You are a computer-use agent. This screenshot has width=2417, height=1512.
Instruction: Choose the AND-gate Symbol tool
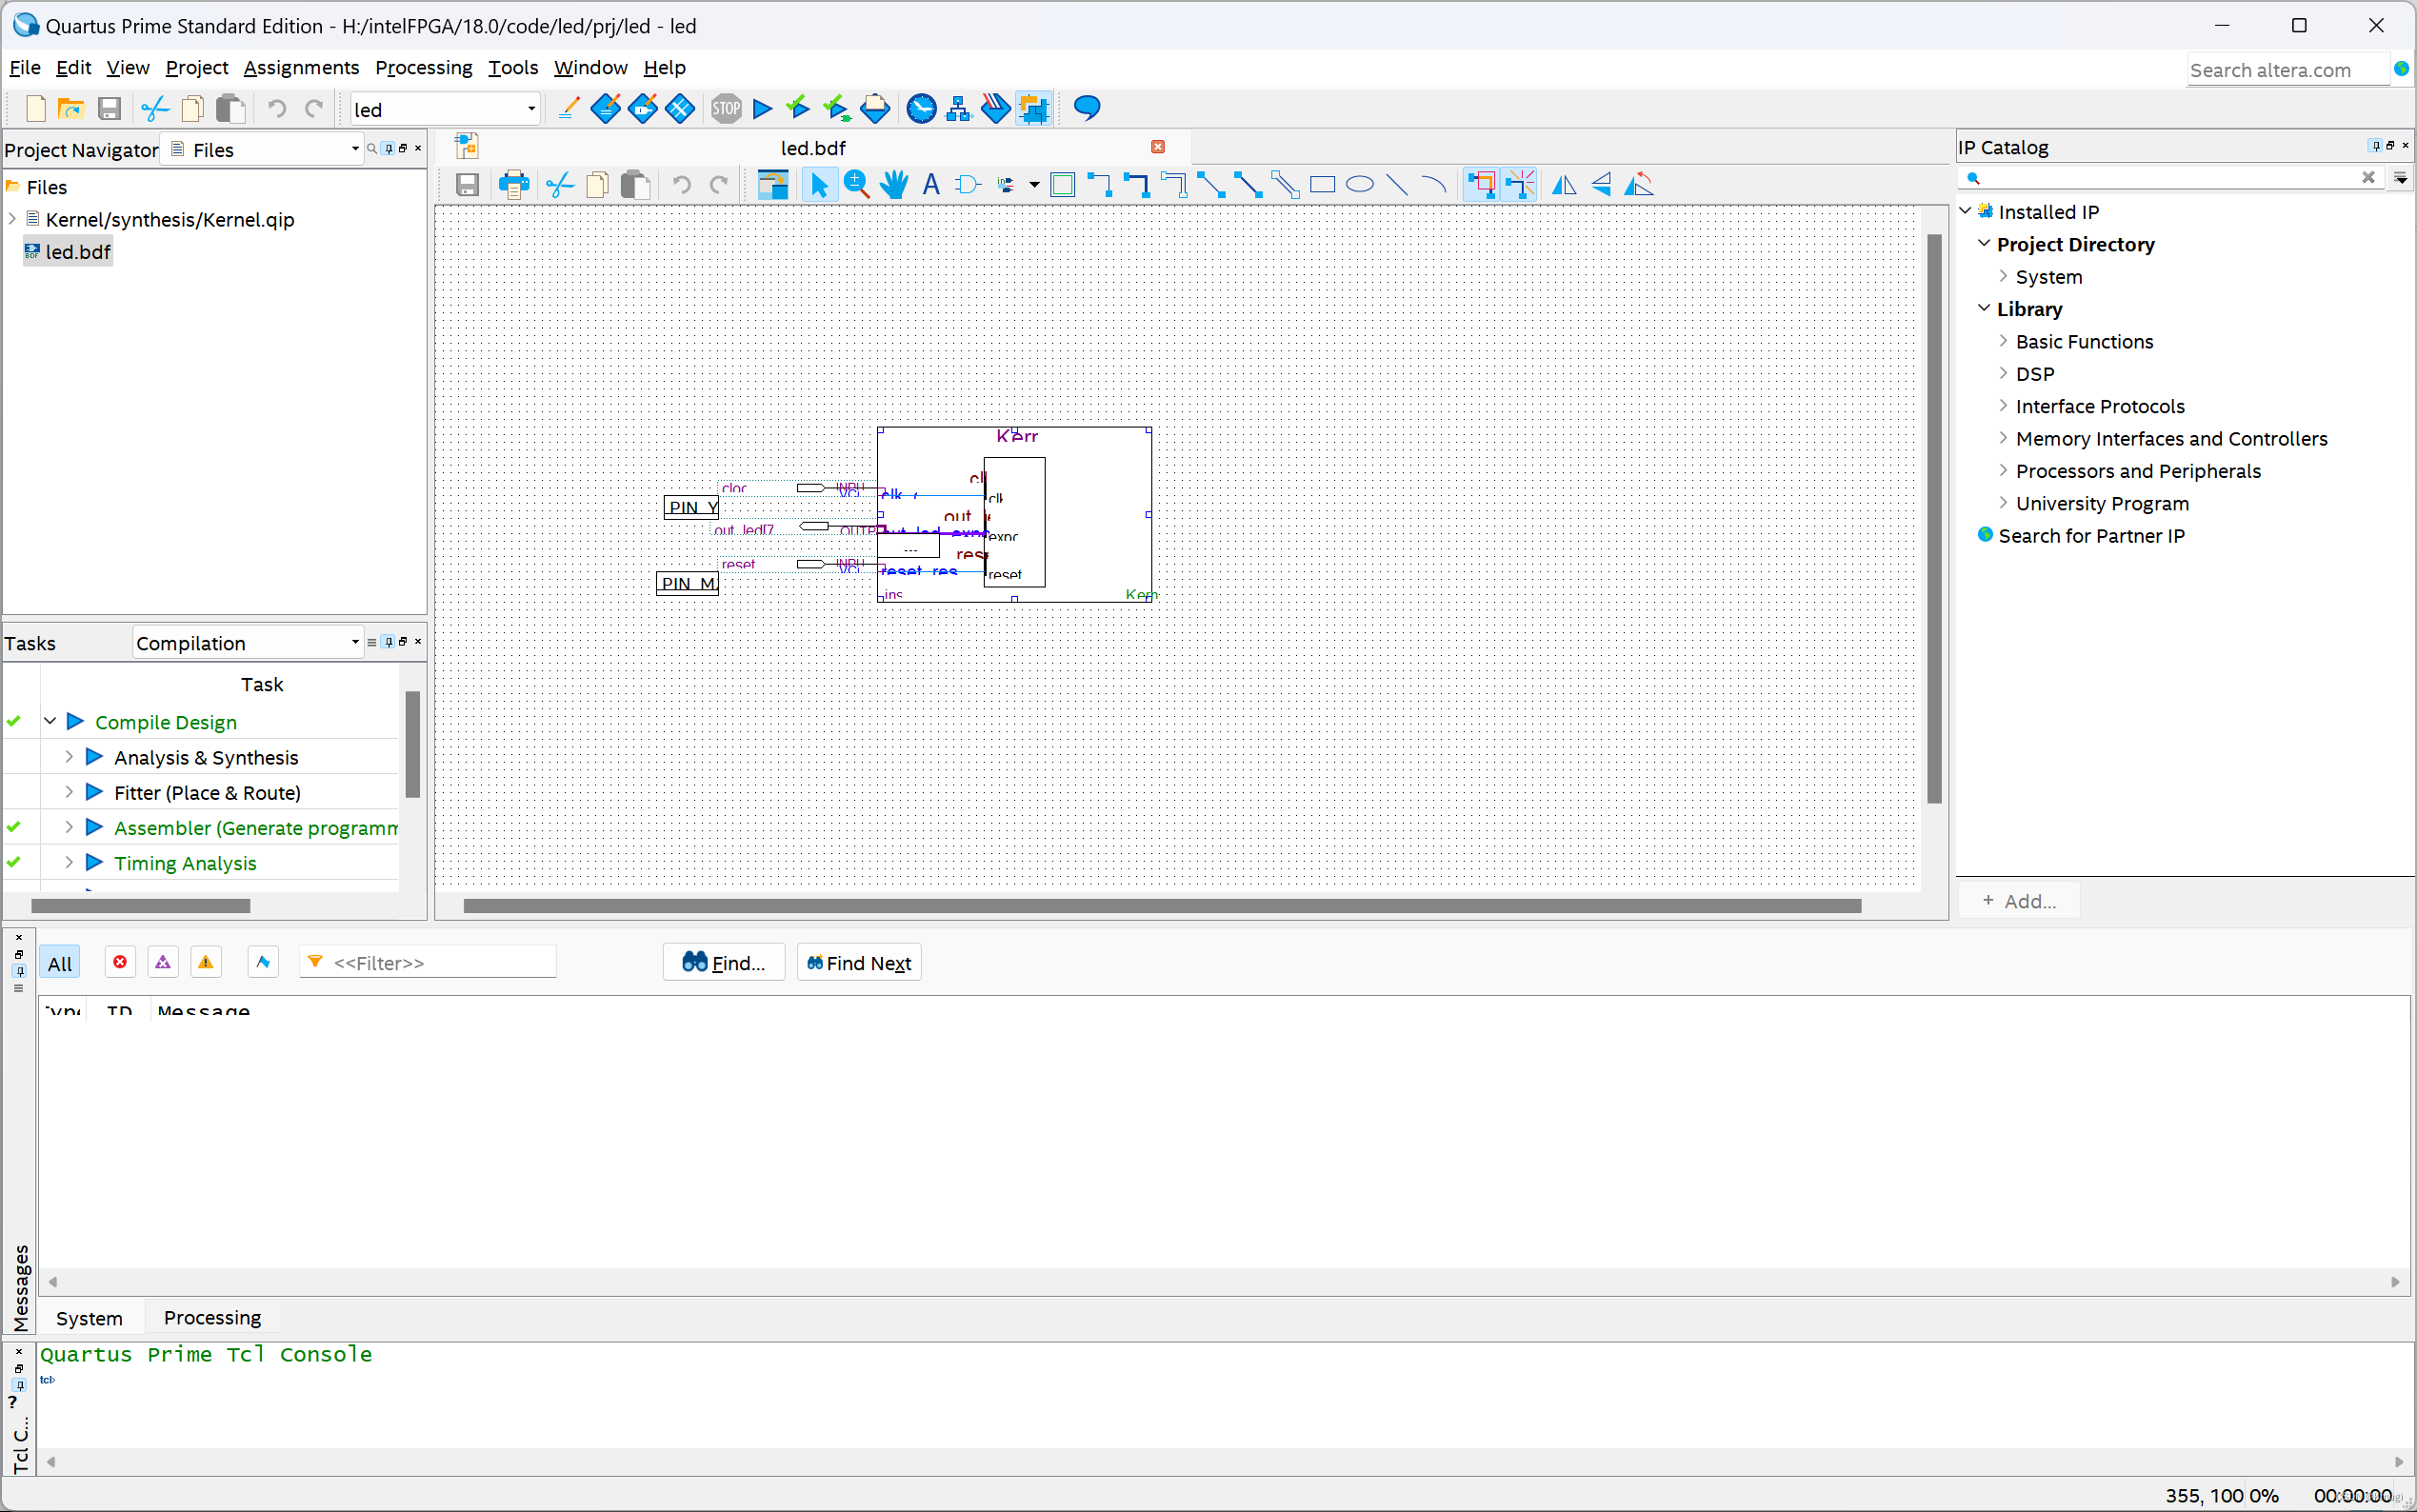click(x=967, y=184)
